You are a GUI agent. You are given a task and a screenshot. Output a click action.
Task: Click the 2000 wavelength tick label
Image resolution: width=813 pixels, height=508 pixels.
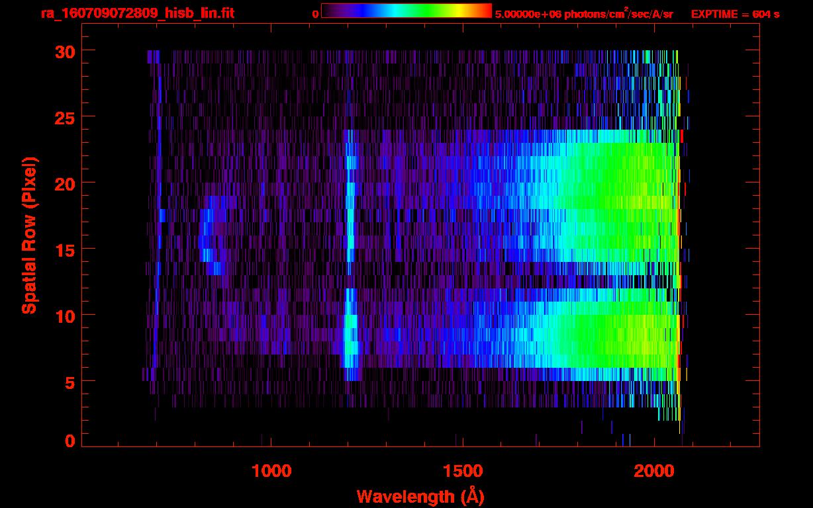coord(654,471)
